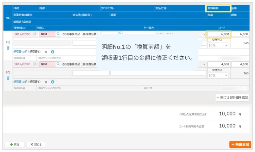Check the 変更する box in row 2
Image resolution: width=255 pixels, height=152 pixels.
point(209,70)
